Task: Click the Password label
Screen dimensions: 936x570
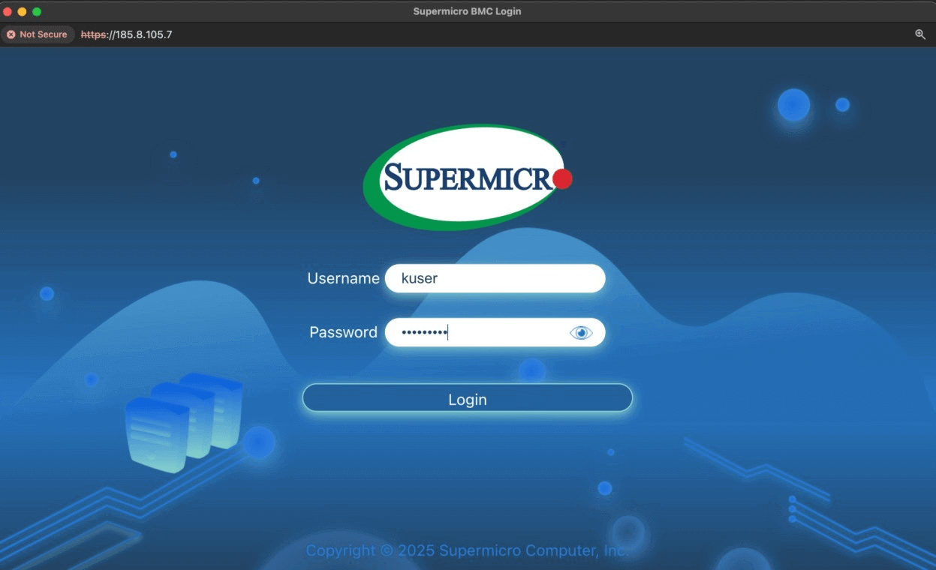Action: [343, 332]
